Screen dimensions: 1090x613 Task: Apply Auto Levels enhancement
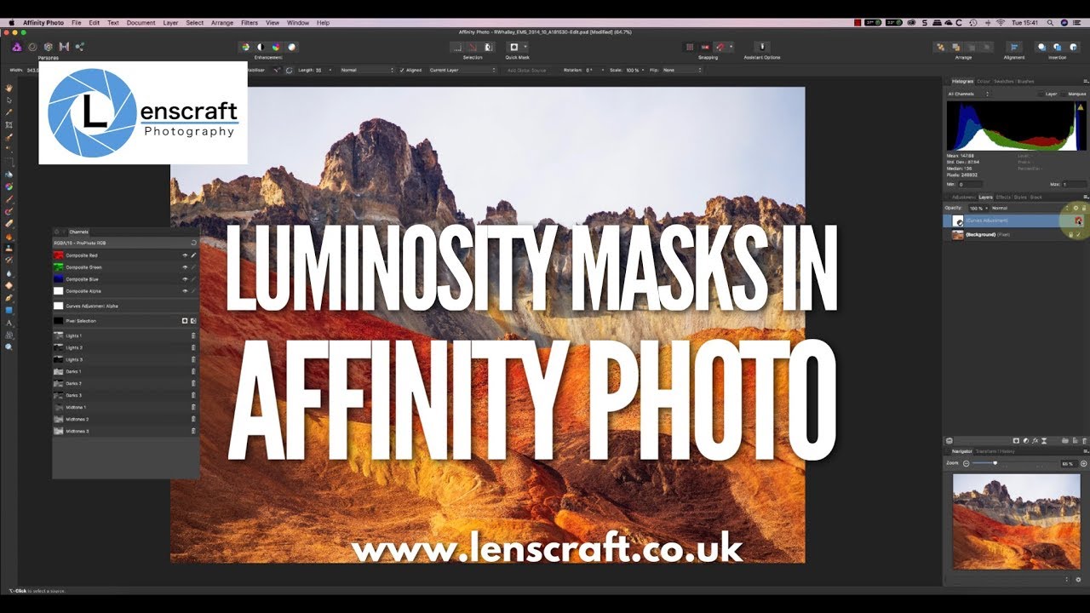point(246,47)
